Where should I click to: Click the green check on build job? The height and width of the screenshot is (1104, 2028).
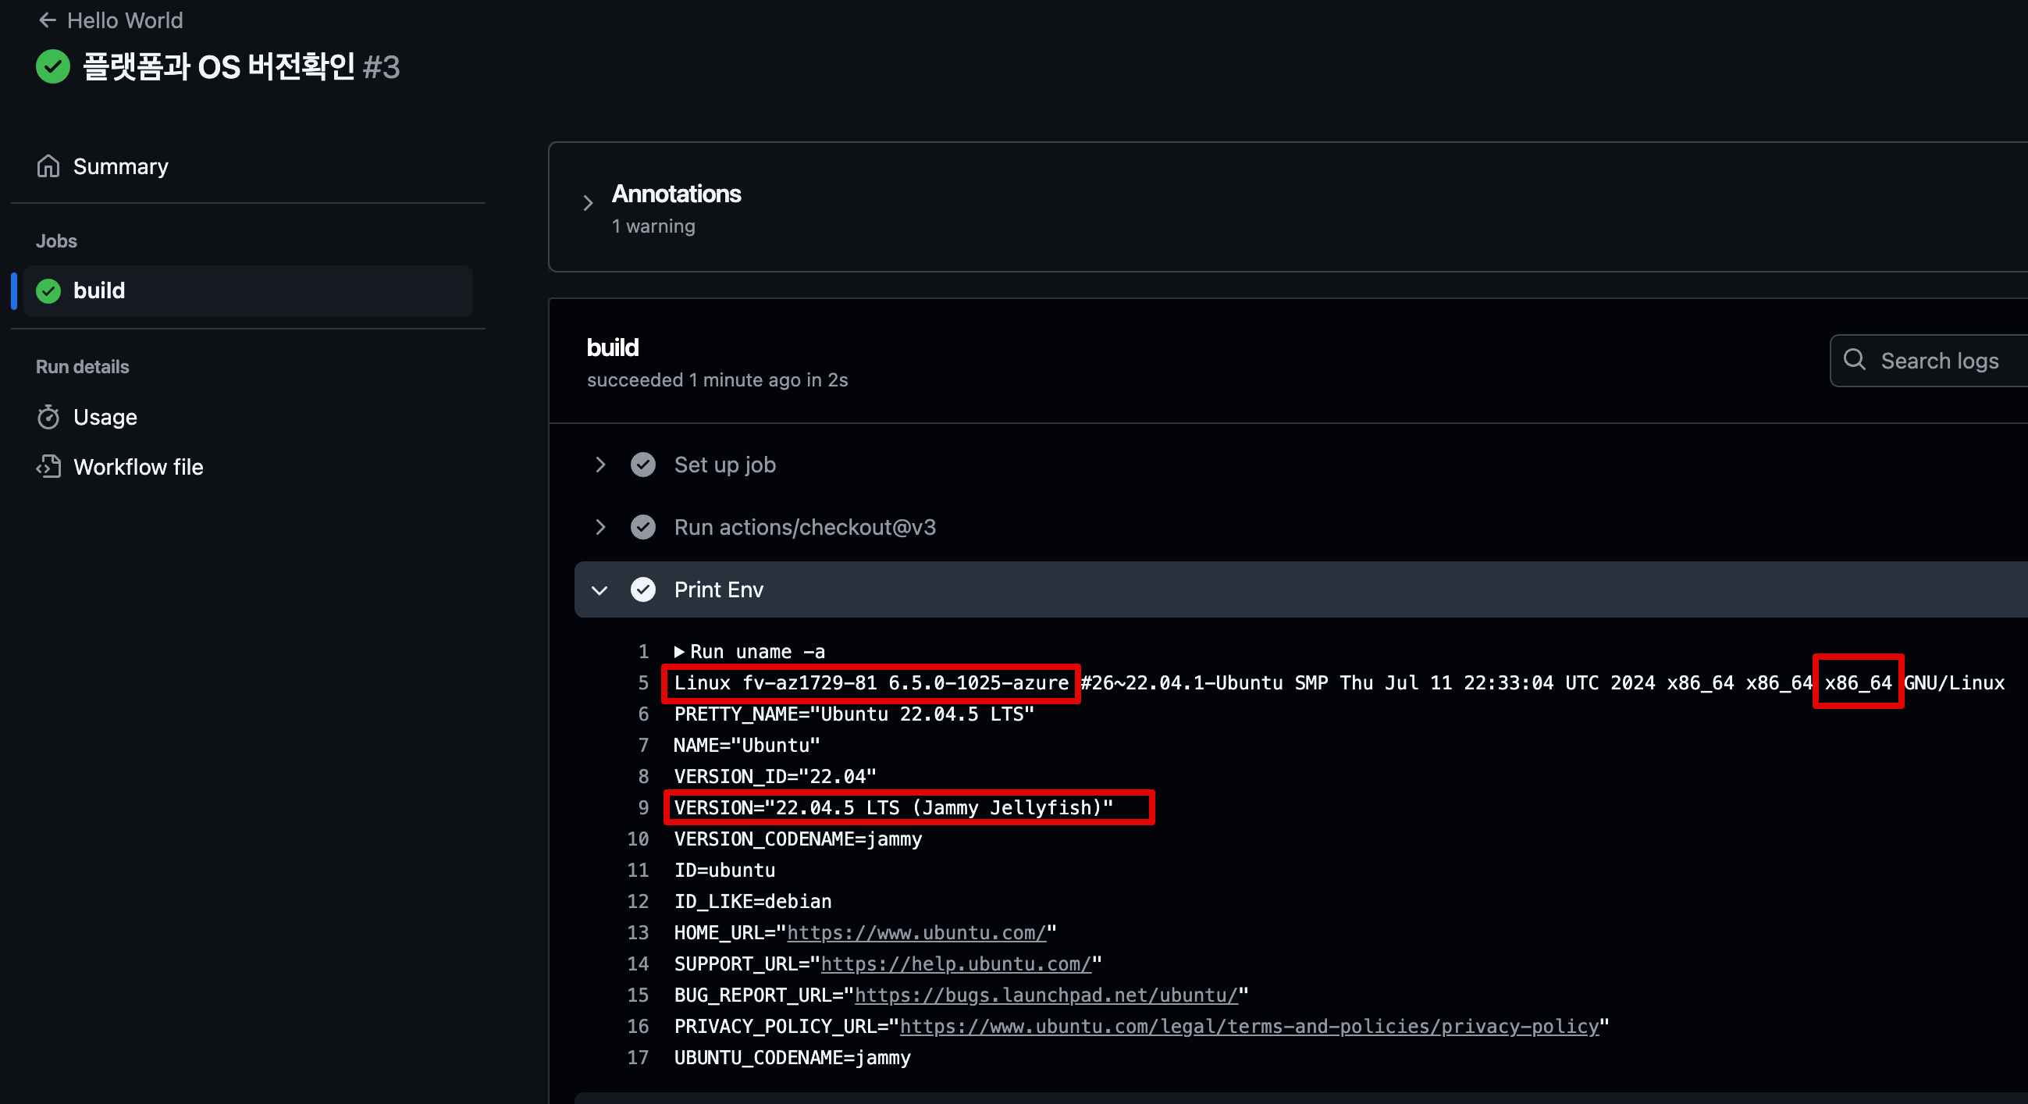48,290
